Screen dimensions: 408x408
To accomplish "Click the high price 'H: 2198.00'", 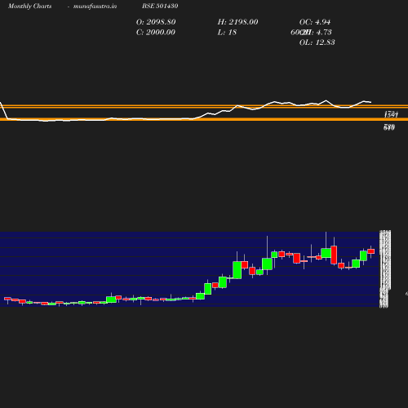I will click(237, 22).
